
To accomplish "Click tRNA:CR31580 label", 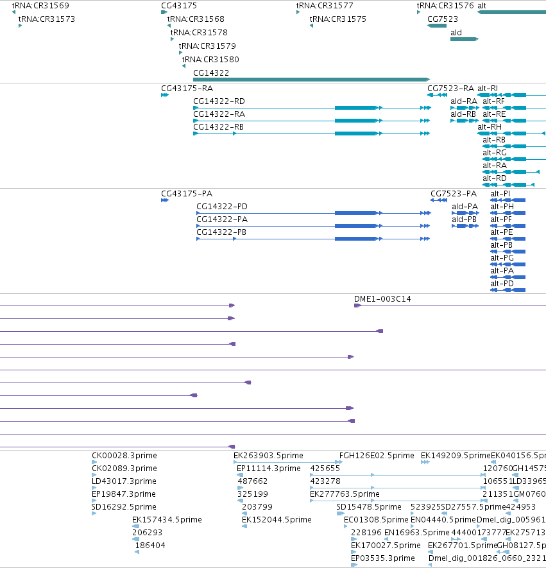I will coord(210,60).
